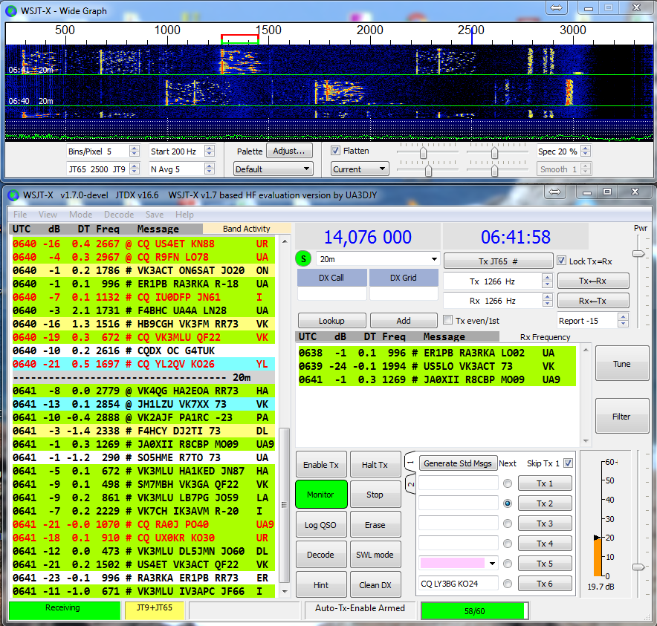Decrease Start 200 Hz value with down arrow

(x=210, y=154)
